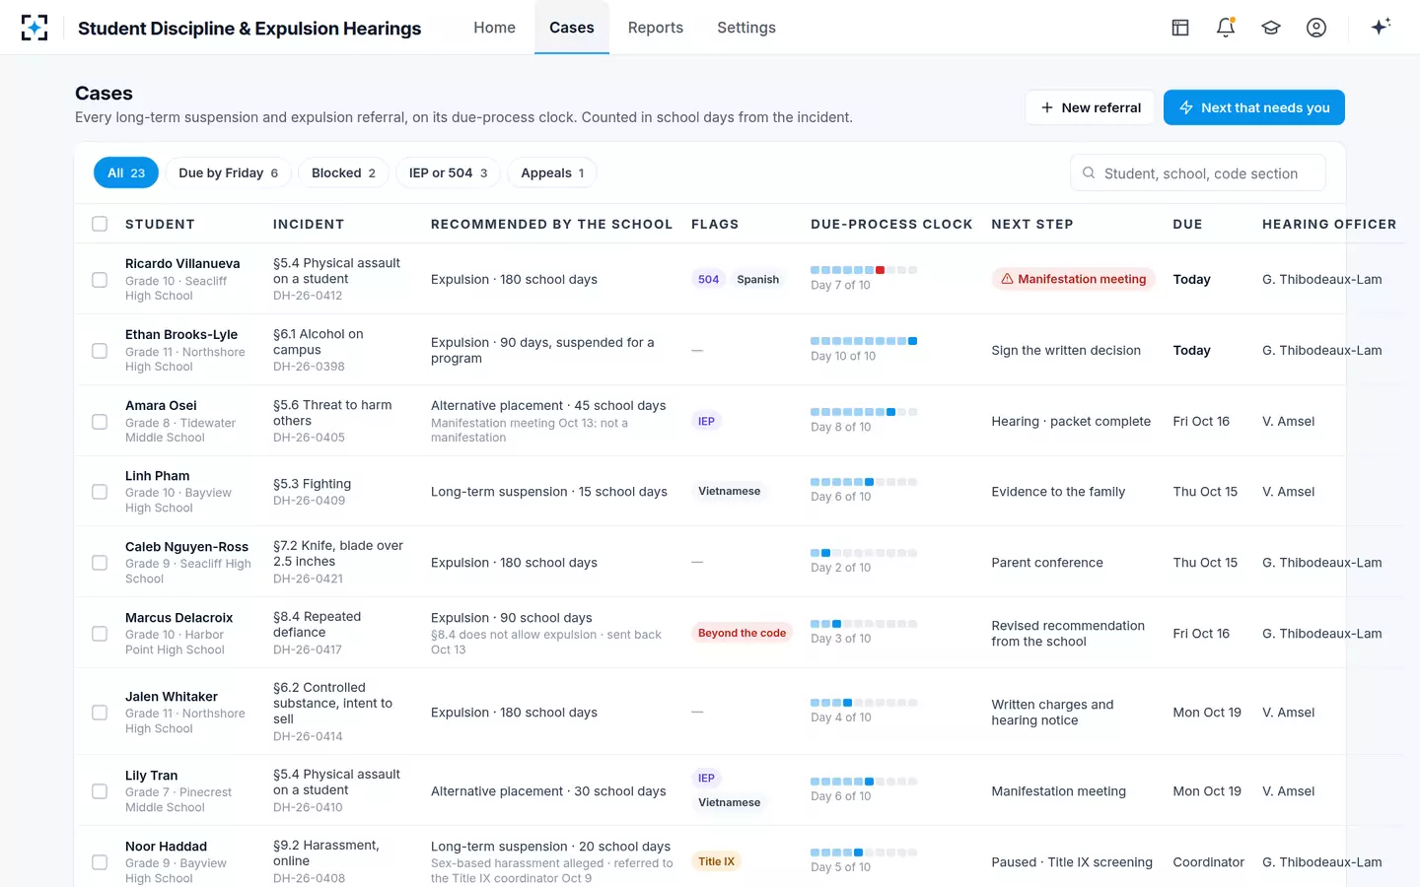Check the box for Linh Pham

tap(100, 492)
